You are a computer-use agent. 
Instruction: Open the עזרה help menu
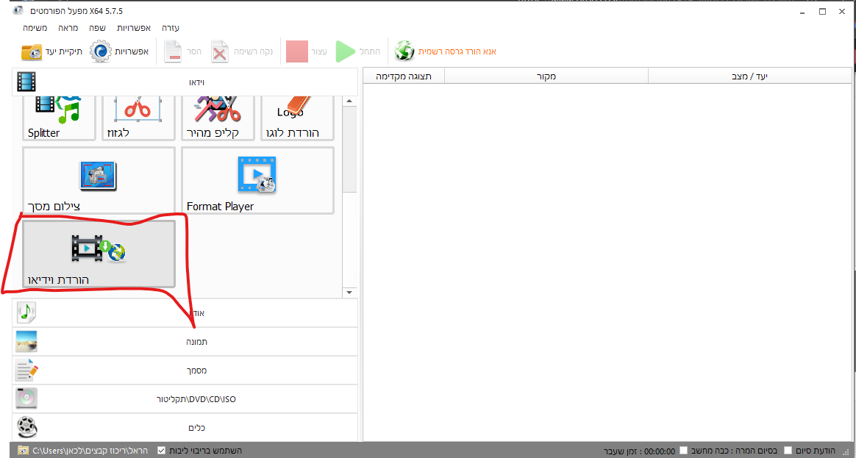click(x=171, y=28)
